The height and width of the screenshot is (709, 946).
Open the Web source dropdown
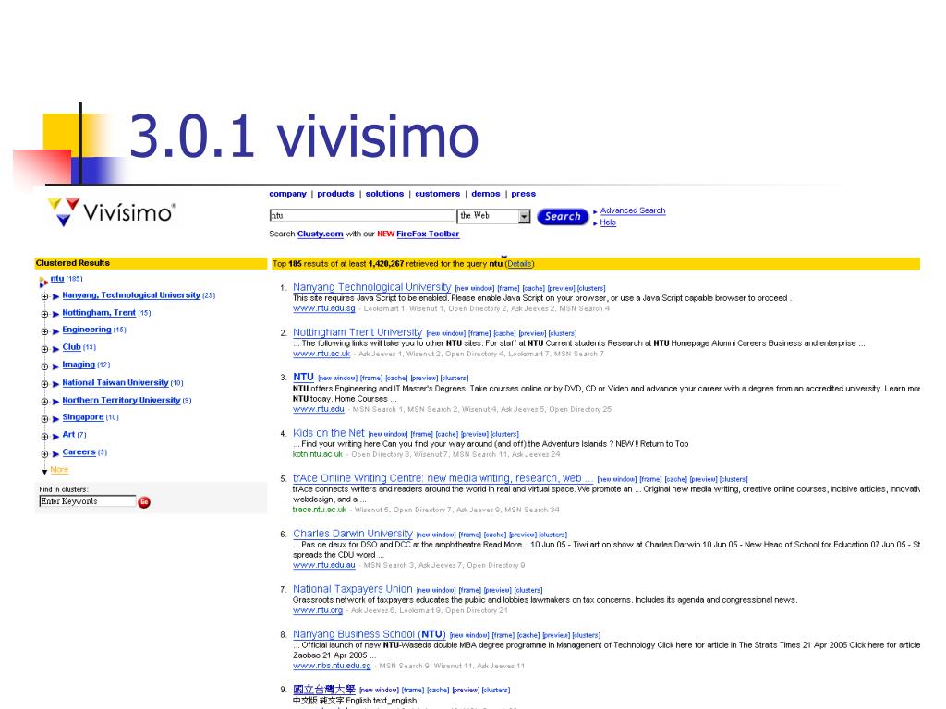493,216
